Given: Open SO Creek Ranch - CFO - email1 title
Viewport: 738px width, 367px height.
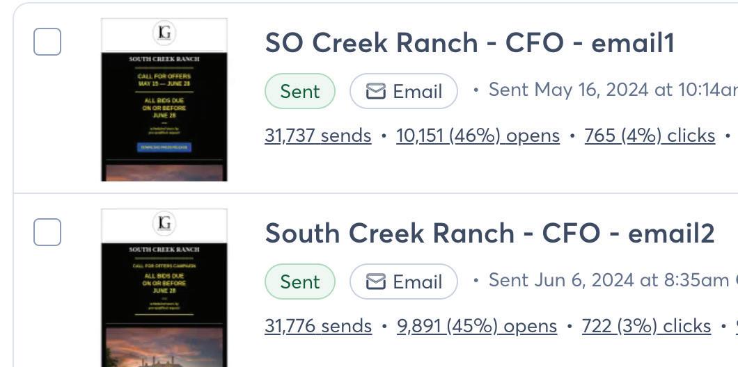Looking at the screenshot, I should click(x=469, y=43).
